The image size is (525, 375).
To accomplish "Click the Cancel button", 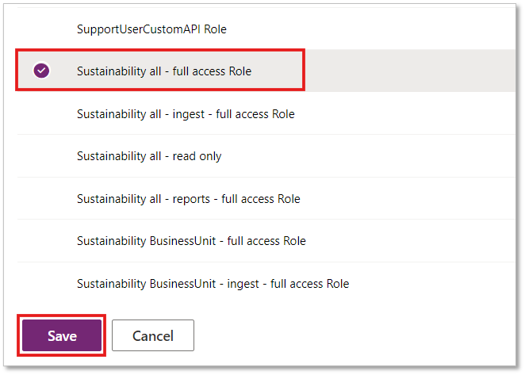I will point(153,335).
